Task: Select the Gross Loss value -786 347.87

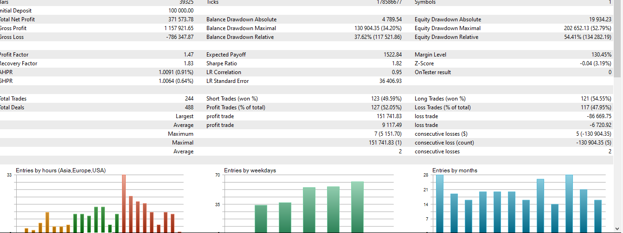Action: pyautogui.click(x=180, y=37)
